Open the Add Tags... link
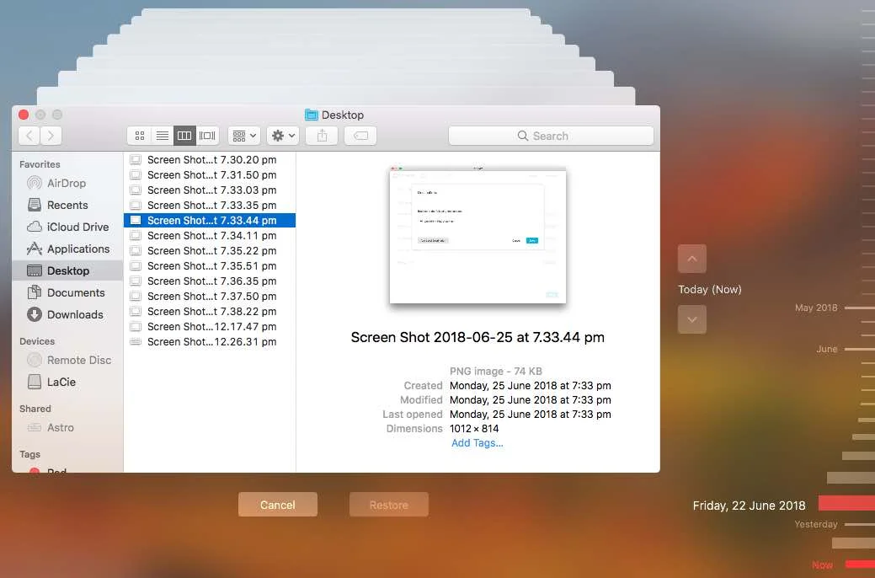This screenshot has width=875, height=578. (x=477, y=442)
